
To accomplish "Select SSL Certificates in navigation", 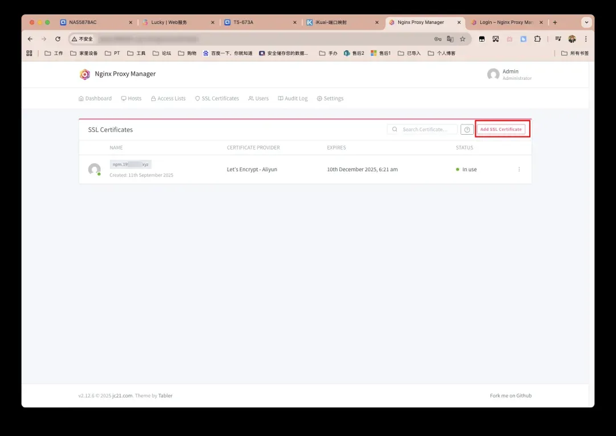I will click(x=217, y=98).
